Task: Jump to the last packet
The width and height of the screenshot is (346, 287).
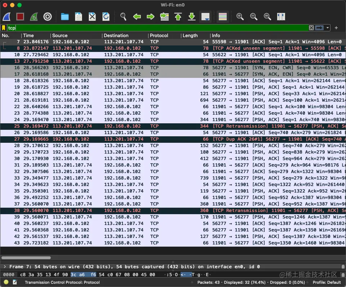Action: tap(192, 17)
